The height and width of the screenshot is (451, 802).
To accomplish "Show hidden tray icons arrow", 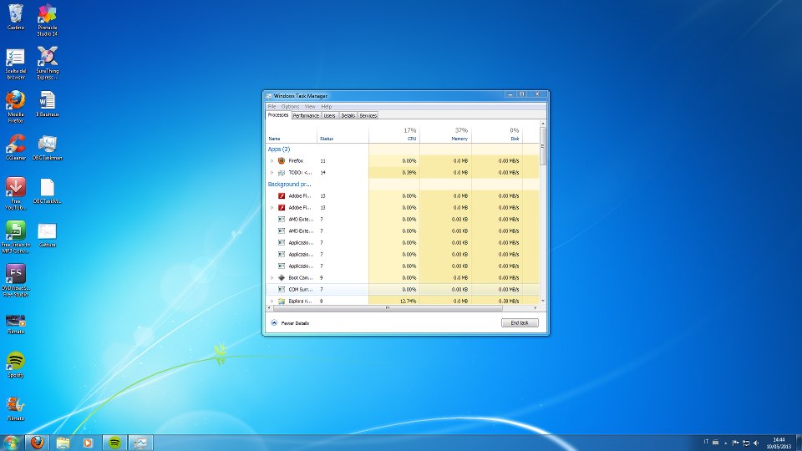I will (x=725, y=443).
